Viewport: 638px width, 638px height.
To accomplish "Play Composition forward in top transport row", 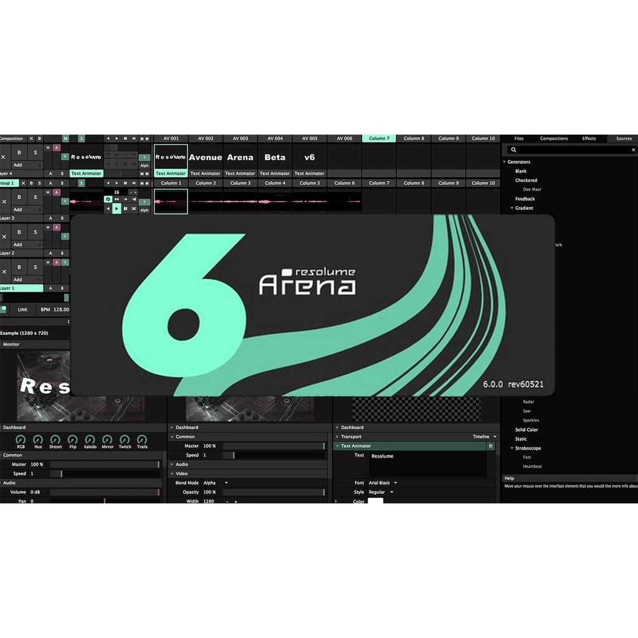I will coord(117,138).
